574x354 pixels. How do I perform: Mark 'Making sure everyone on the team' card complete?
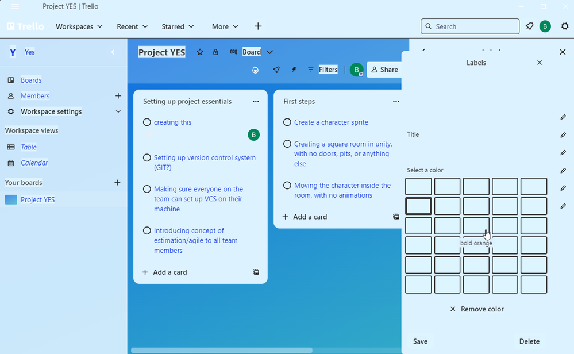[x=147, y=189]
